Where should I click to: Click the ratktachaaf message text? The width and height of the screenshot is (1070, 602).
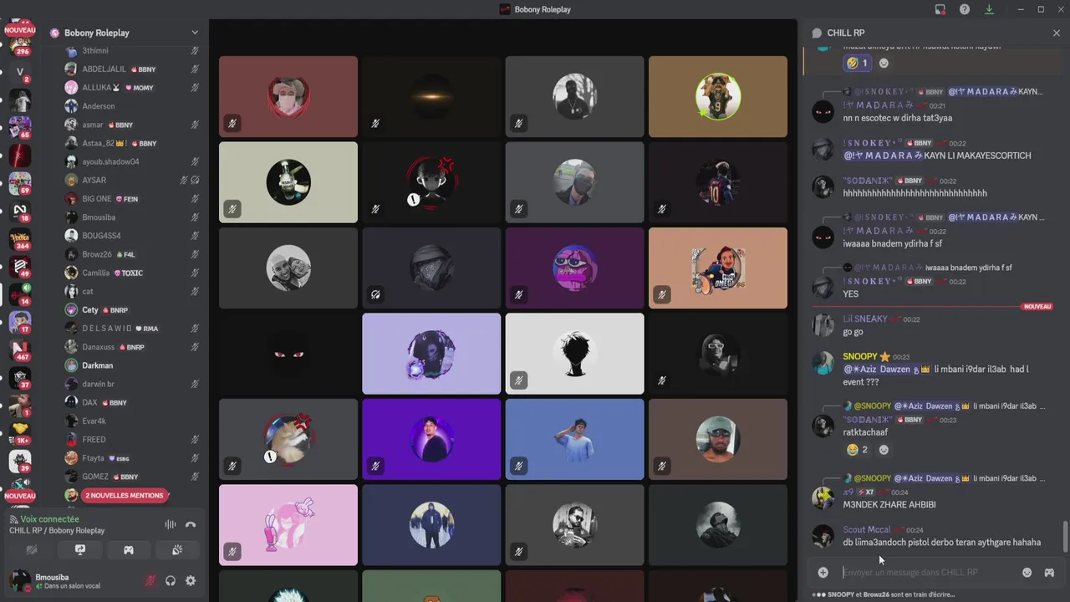[x=865, y=432]
